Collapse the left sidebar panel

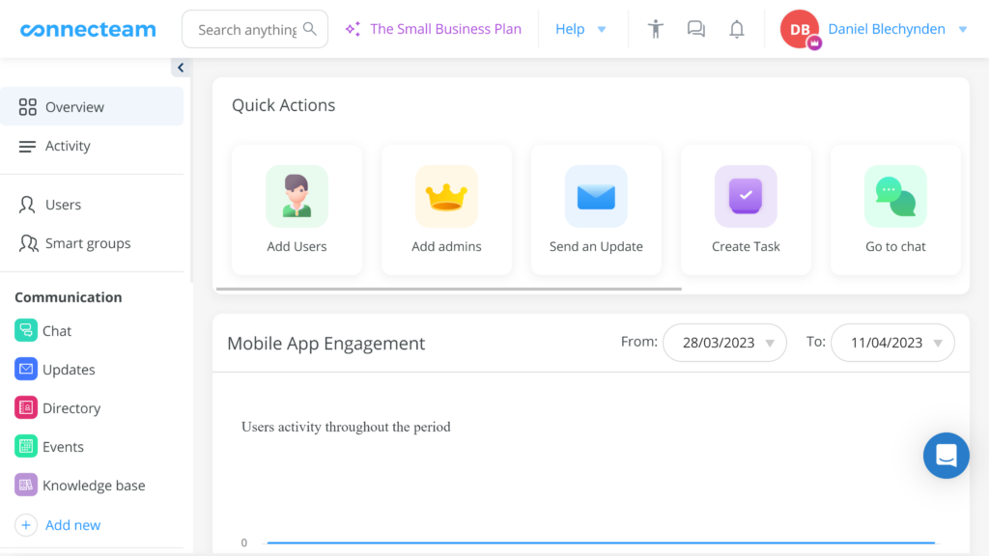pos(180,68)
